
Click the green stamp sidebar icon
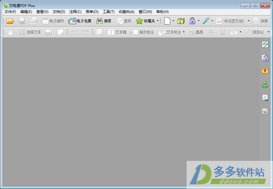coord(265,85)
